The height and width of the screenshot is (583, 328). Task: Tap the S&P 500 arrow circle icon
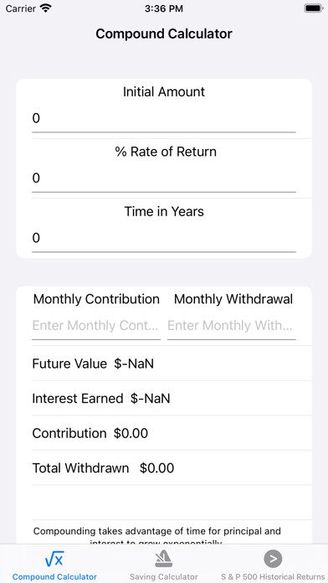coord(273,559)
